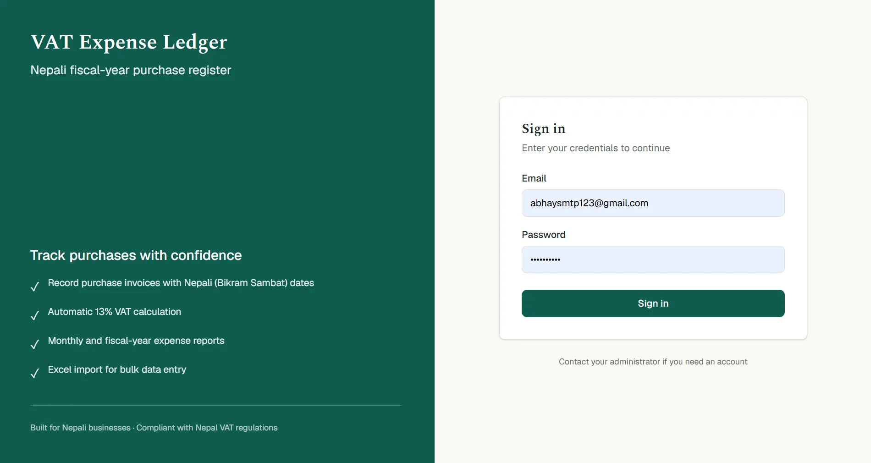This screenshot has height=463, width=871.
Task: Click the 'Password' field label
Action: pos(544,235)
